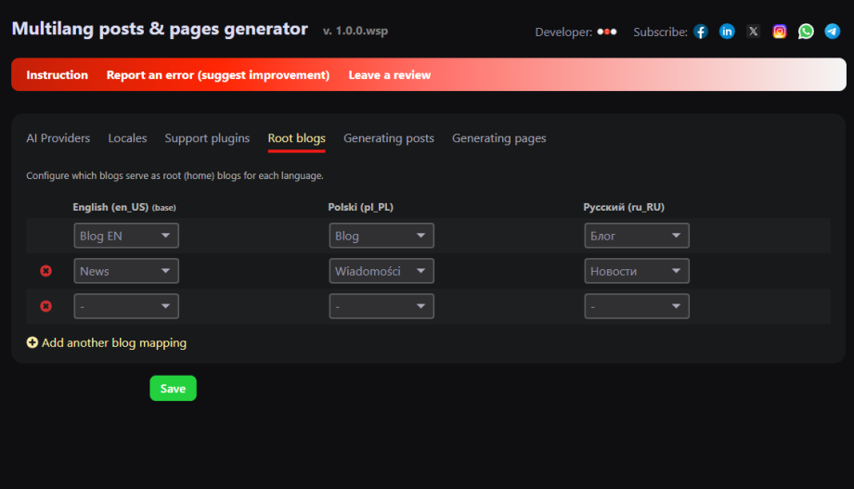The image size is (854, 489).
Task: Switch to the Generating posts tab
Action: point(389,138)
